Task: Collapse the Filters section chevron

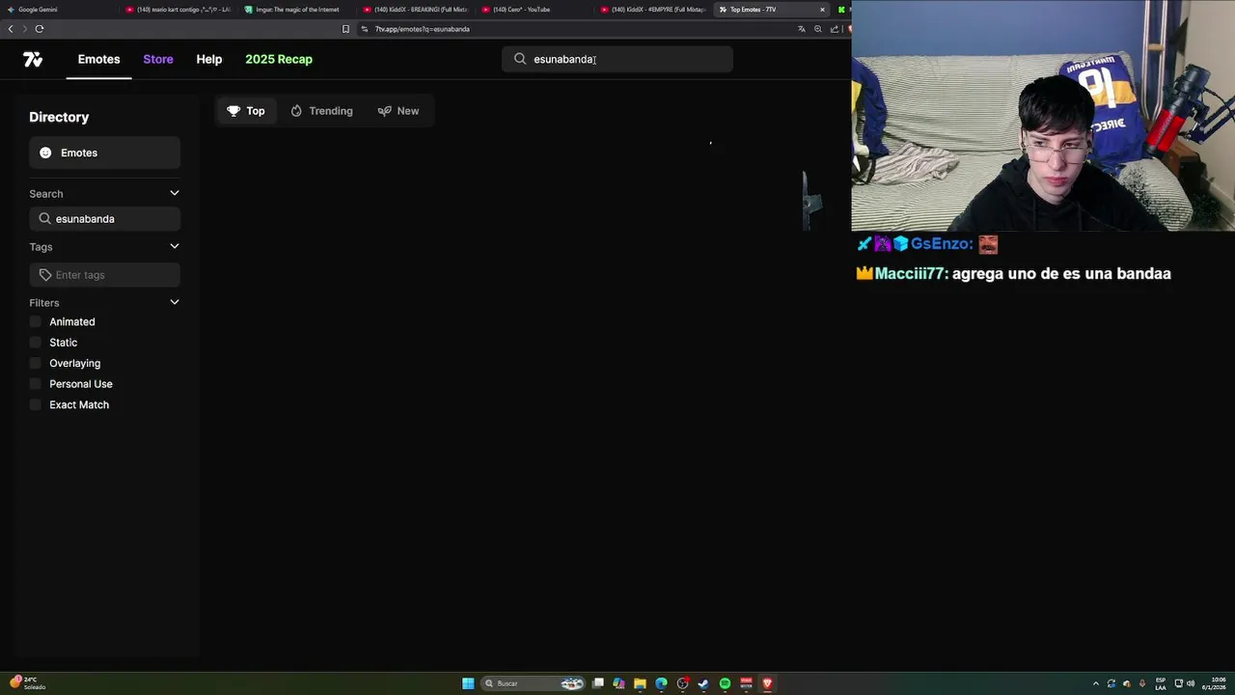Action: pyautogui.click(x=175, y=302)
